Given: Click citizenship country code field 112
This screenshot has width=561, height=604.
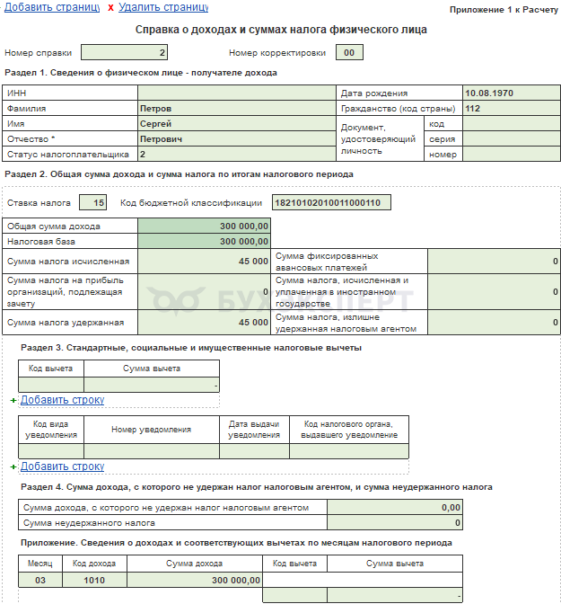Looking at the screenshot, I should click(x=512, y=108).
